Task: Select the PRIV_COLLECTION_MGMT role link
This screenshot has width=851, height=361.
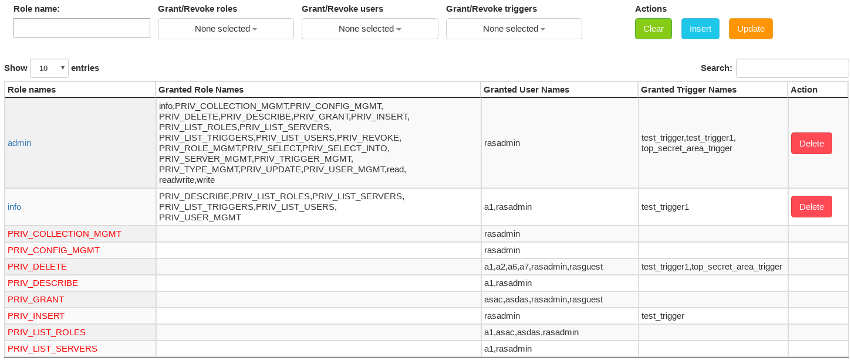Action: [64, 234]
